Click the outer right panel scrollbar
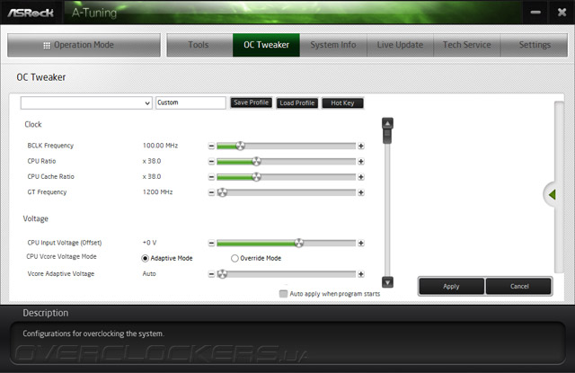This screenshot has height=373, width=575. [559, 187]
